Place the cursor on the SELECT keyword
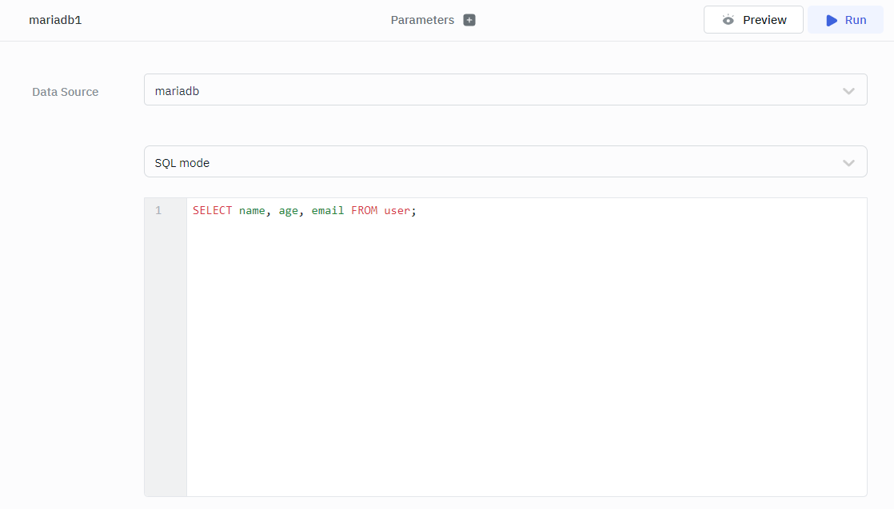The image size is (894, 509). pos(212,211)
